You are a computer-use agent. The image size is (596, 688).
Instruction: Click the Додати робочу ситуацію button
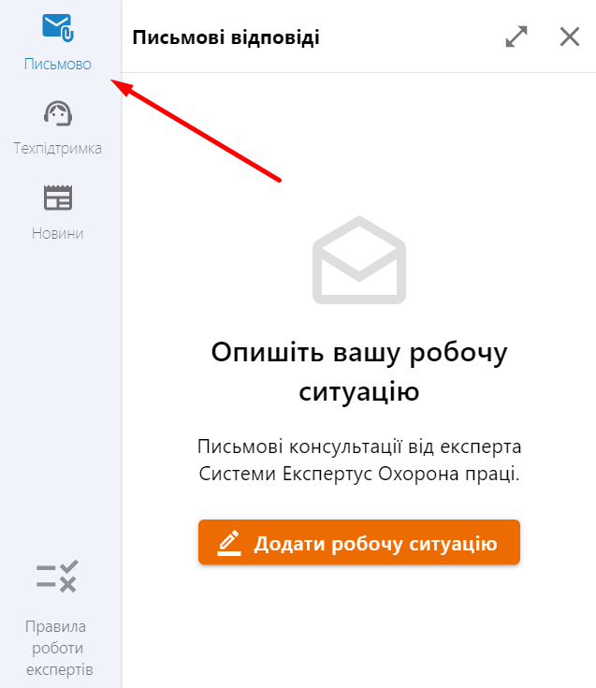[x=359, y=542]
